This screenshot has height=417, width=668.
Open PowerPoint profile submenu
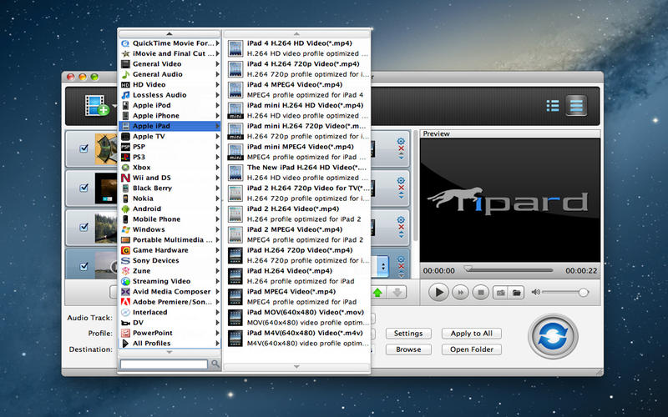click(x=170, y=333)
